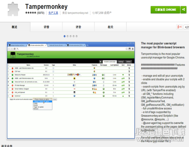The width and height of the screenshot is (189, 147).
Task: Click Tampermonkey logo in the green header banner
Action: [x=13, y=55]
